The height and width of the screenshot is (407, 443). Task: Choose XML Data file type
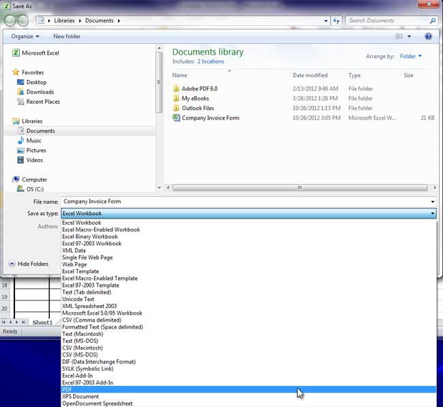click(249, 251)
